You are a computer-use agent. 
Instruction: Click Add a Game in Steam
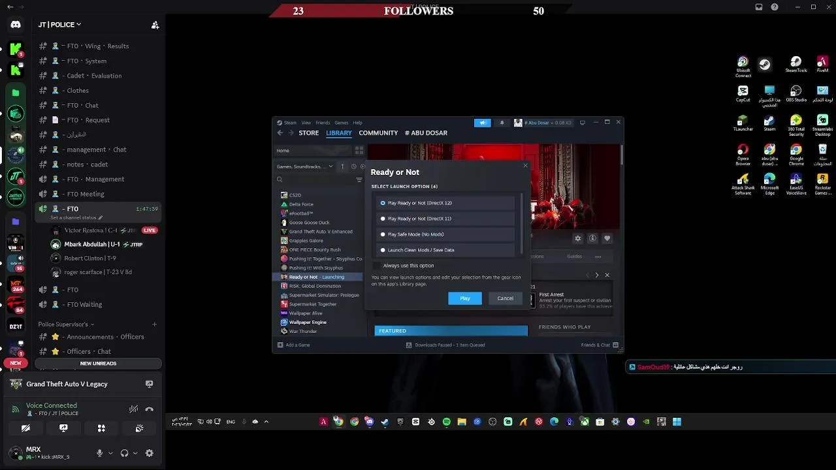click(294, 345)
